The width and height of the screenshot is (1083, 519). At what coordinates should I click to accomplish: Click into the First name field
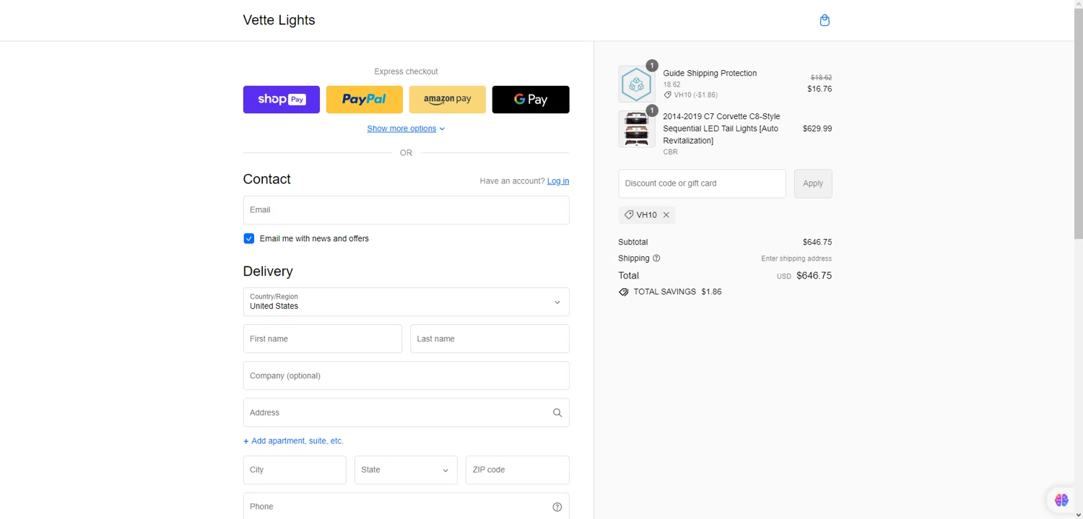click(323, 339)
